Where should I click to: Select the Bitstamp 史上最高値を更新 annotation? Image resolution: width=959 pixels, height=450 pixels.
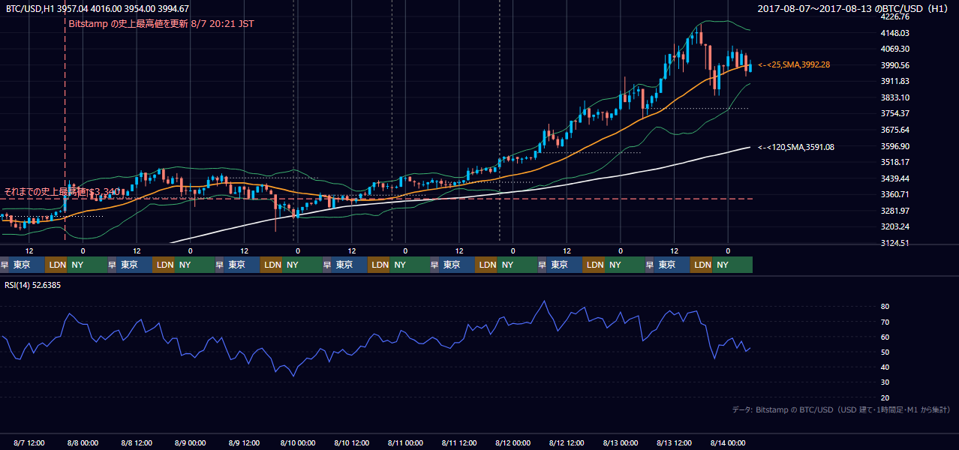(161, 23)
